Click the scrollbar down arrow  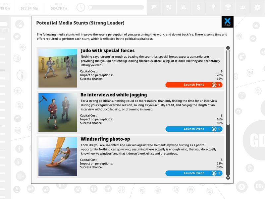pyautogui.click(x=228, y=178)
